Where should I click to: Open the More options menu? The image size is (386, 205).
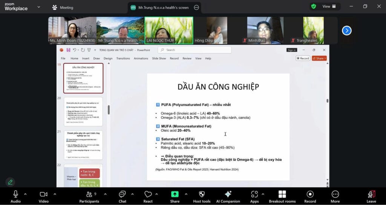pyautogui.click(x=335, y=196)
